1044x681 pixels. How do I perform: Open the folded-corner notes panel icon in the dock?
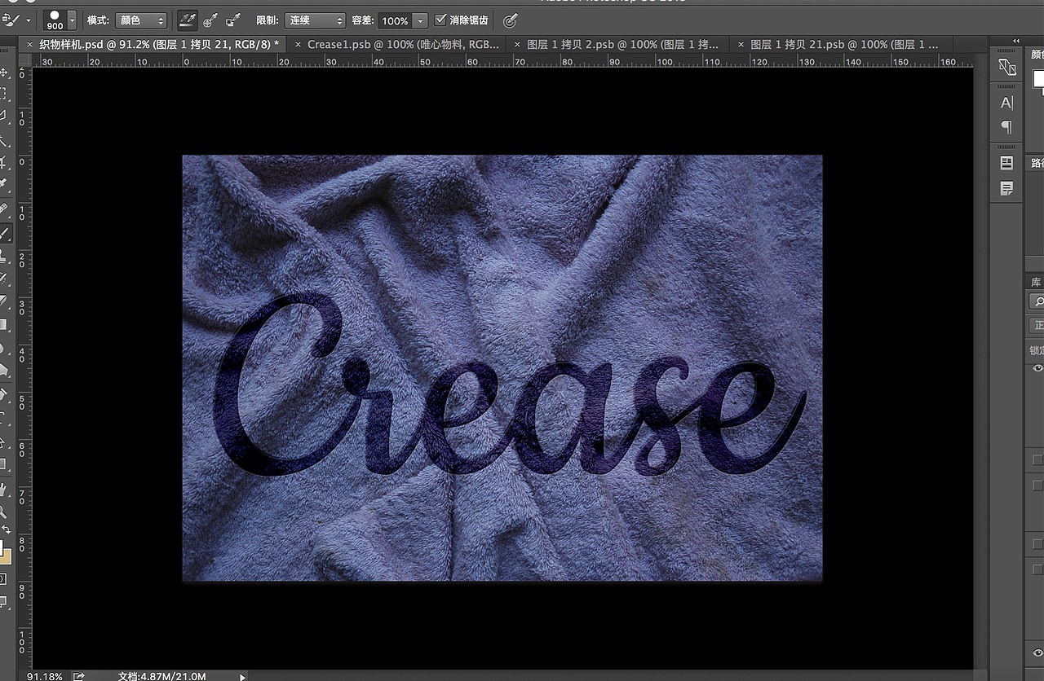tap(1007, 189)
